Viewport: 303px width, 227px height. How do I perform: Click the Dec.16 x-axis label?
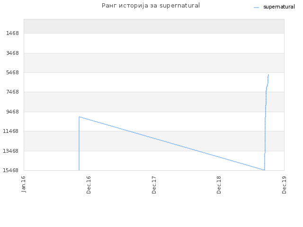[x=89, y=185]
